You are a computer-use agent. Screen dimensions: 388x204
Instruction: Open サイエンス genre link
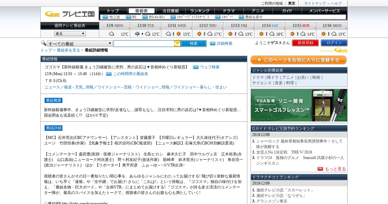(x=262, y=83)
